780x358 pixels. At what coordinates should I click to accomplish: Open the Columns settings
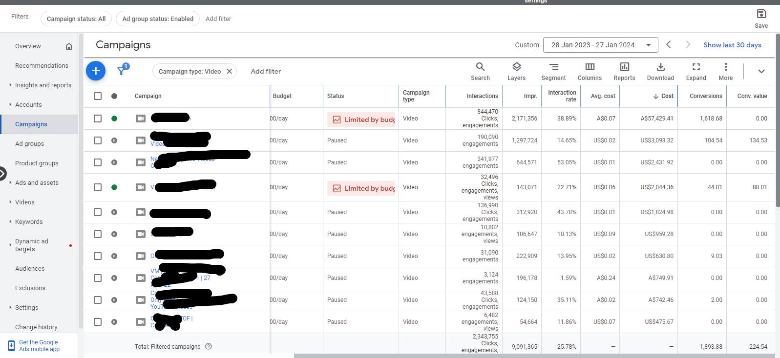(x=590, y=71)
